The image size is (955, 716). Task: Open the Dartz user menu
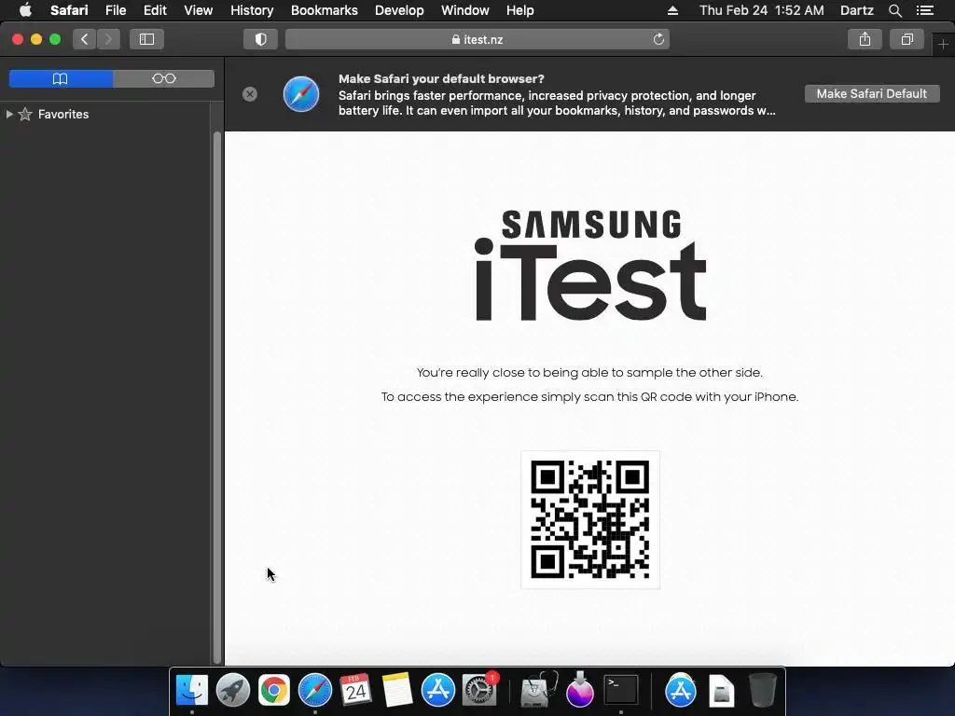(856, 10)
